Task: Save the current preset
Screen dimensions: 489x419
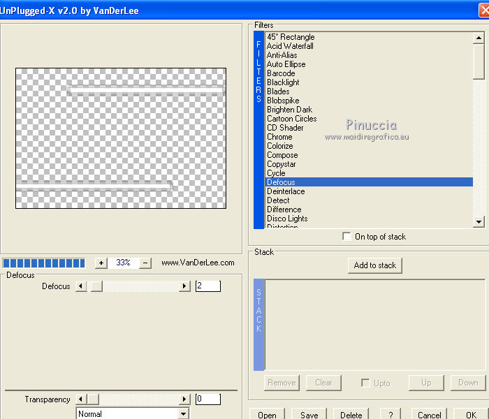Action: pyautogui.click(x=309, y=414)
